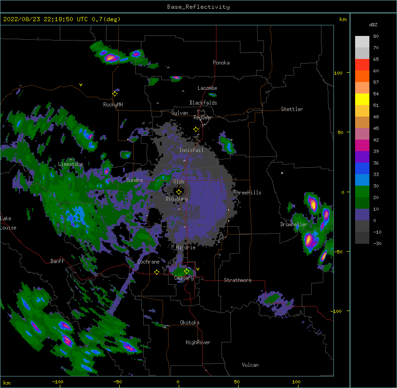
Task: Click the km unit label at bottom left
Action: tap(7, 382)
